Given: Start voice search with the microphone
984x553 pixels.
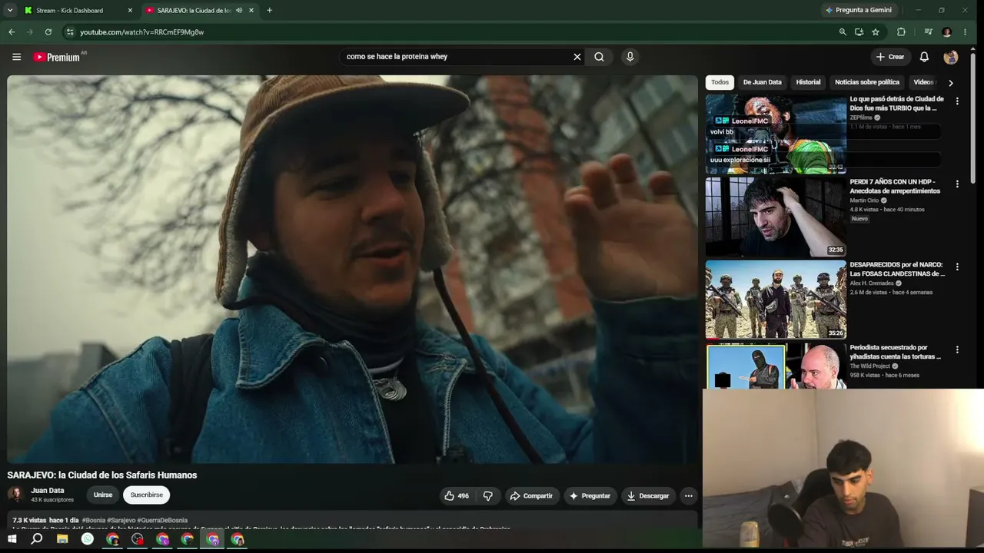Looking at the screenshot, I should point(630,57).
